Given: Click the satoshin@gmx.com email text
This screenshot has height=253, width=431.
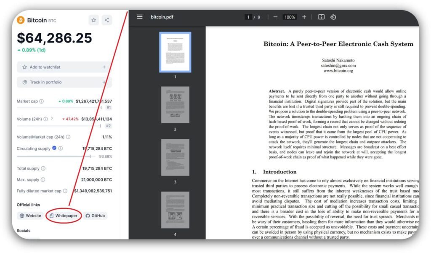Looking at the screenshot, I should click(338, 65).
